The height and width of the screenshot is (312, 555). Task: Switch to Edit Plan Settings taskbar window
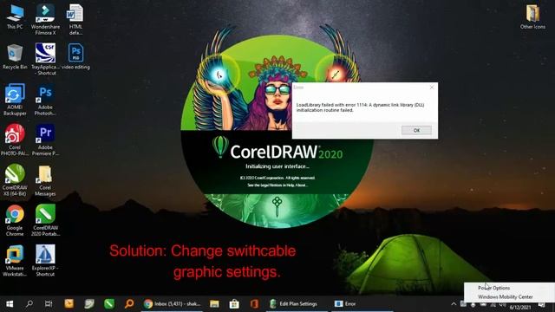[x=297, y=304]
